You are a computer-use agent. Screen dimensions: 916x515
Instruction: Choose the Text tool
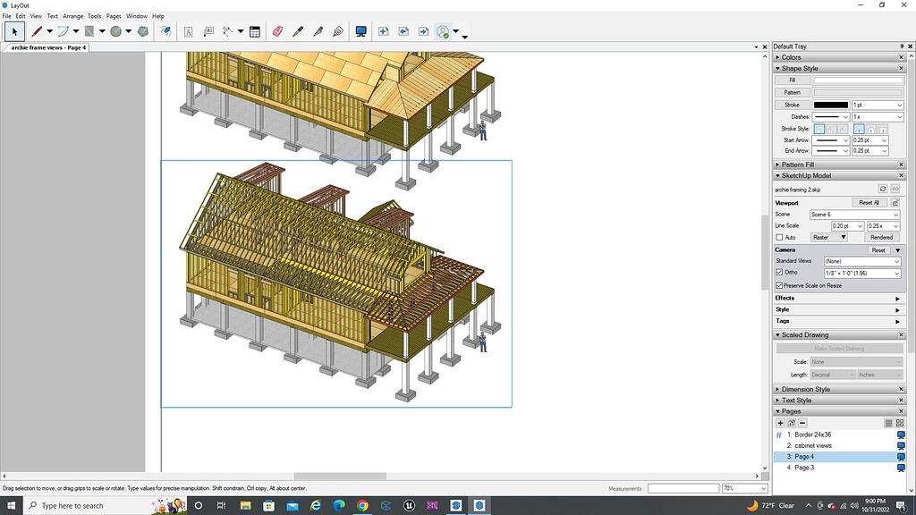click(x=188, y=31)
